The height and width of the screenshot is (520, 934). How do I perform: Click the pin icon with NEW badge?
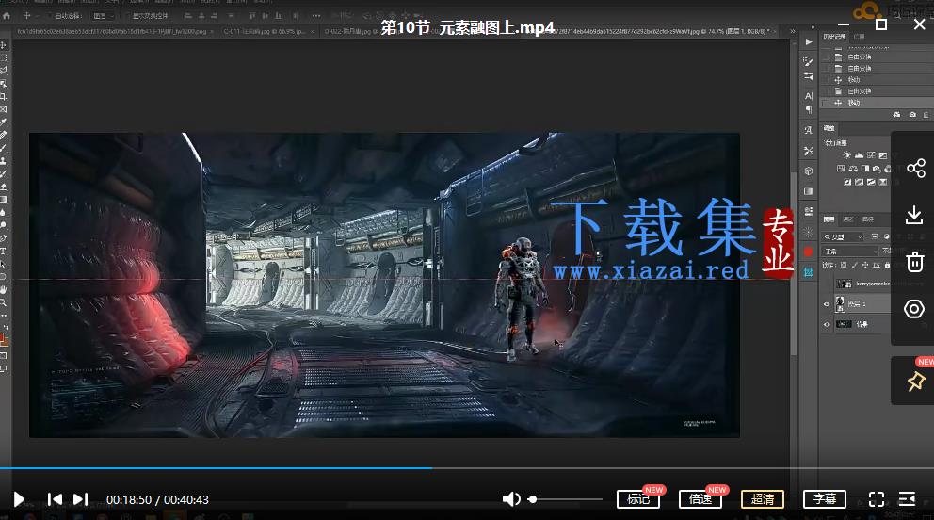pyautogui.click(x=915, y=382)
